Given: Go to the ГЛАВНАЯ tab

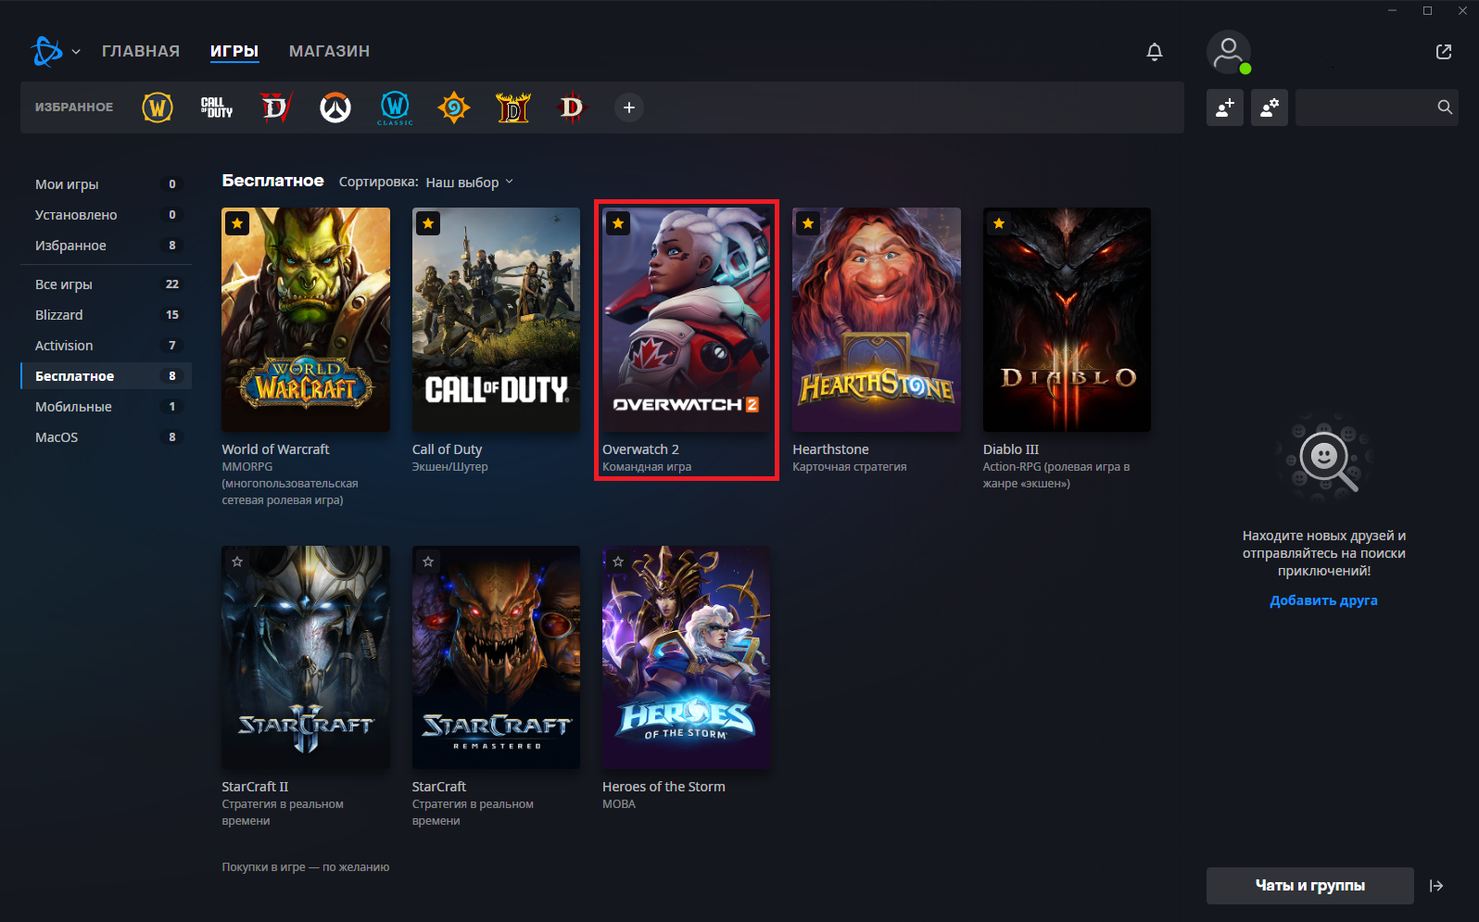Looking at the screenshot, I should pos(141,52).
